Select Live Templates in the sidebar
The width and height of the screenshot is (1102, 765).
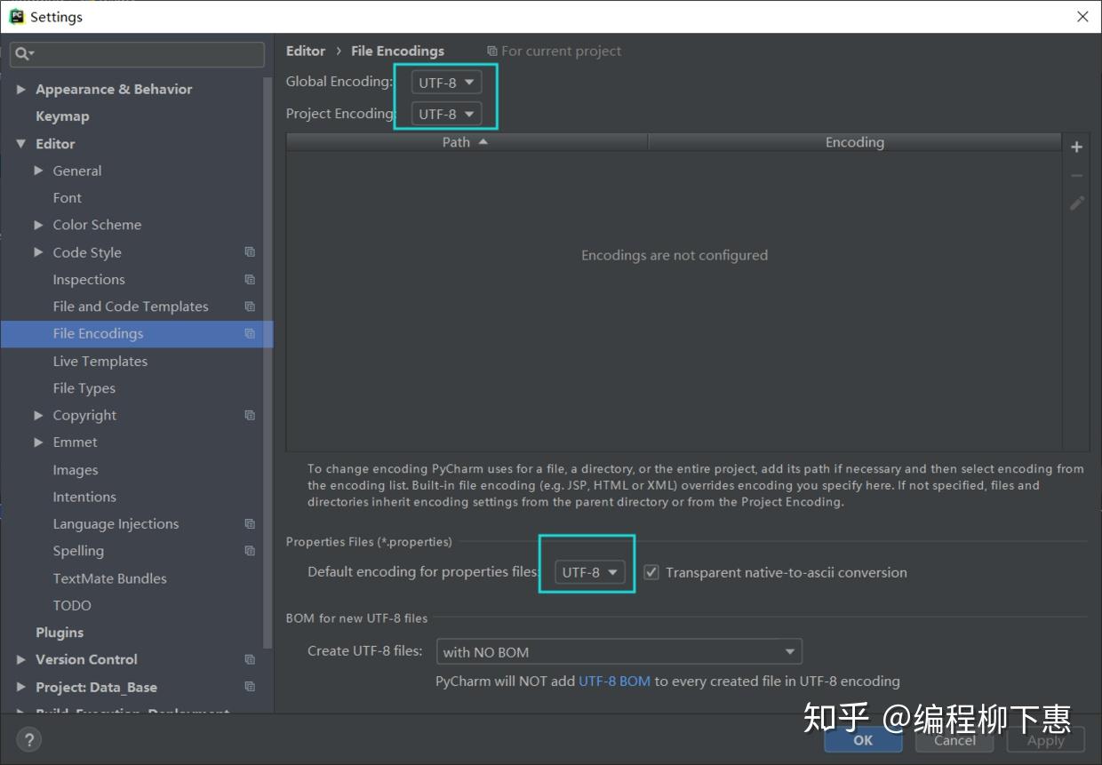[x=100, y=361]
